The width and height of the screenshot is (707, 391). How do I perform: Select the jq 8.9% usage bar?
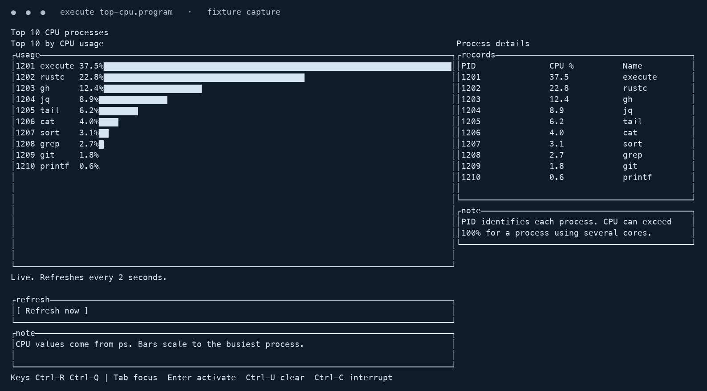click(x=133, y=100)
